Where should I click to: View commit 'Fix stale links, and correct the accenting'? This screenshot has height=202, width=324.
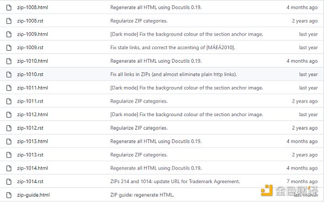(173, 48)
